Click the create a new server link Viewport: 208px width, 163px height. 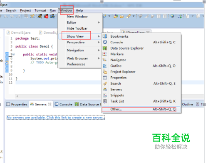tap(56, 118)
